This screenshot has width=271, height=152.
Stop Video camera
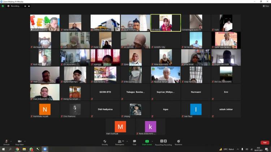coord(20,142)
